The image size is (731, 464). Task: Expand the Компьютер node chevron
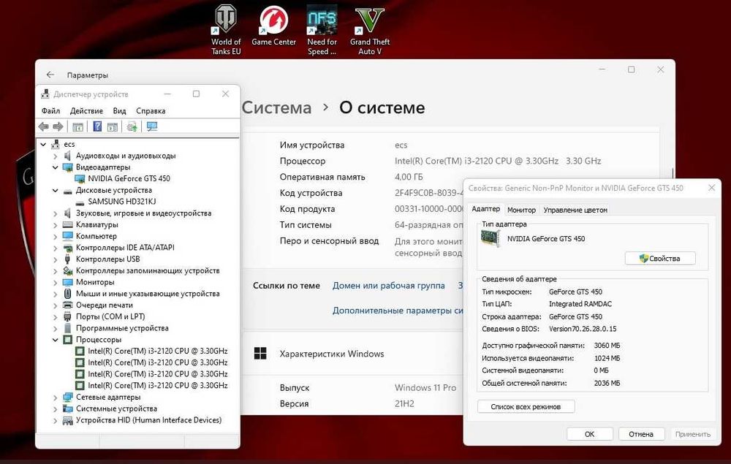tap(55, 236)
